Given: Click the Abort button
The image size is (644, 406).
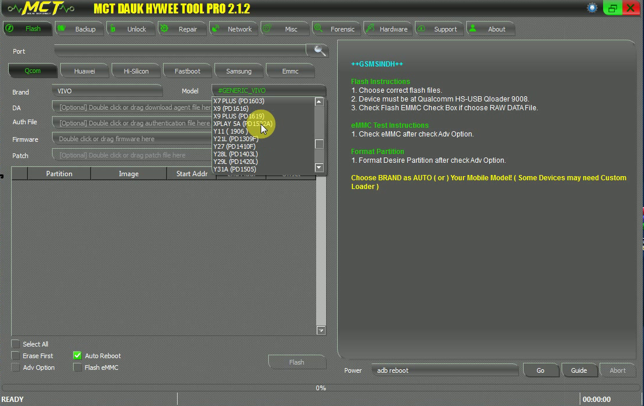Looking at the screenshot, I should pyautogui.click(x=617, y=370).
